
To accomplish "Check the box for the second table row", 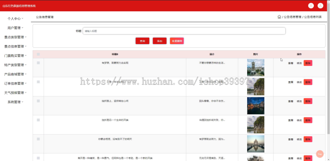I will pos(38,82).
